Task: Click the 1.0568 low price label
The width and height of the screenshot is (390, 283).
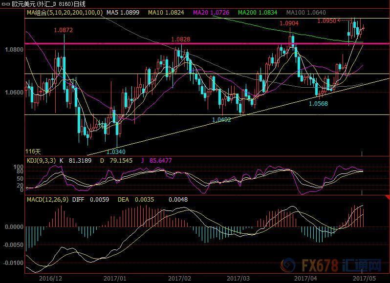Action: tap(318, 103)
